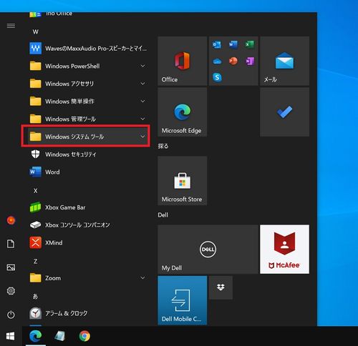Open Excel in the Office apps tile
Viewport: 358px width, 346px height.
click(250, 44)
